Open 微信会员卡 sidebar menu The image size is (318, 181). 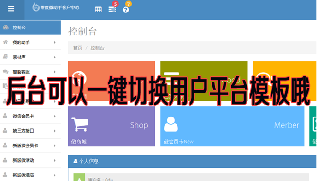(x=30, y=116)
